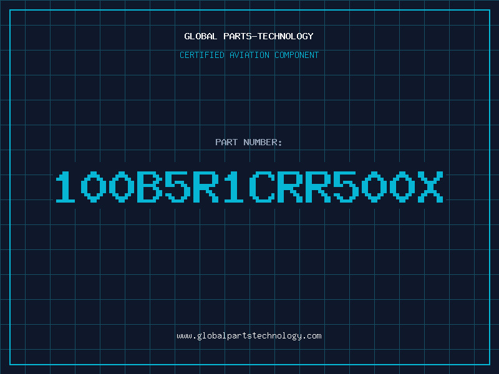
Task: Click the PART NUMBER: label
Action: [249, 142]
